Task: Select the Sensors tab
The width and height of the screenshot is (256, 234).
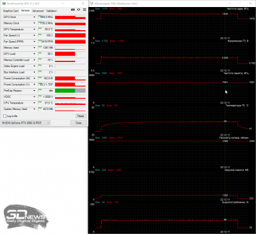Action: pyautogui.click(x=25, y=10)
